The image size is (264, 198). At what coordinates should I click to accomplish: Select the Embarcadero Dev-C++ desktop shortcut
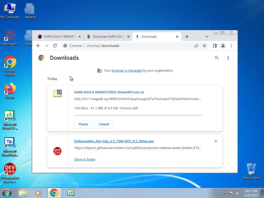(10, 173)
